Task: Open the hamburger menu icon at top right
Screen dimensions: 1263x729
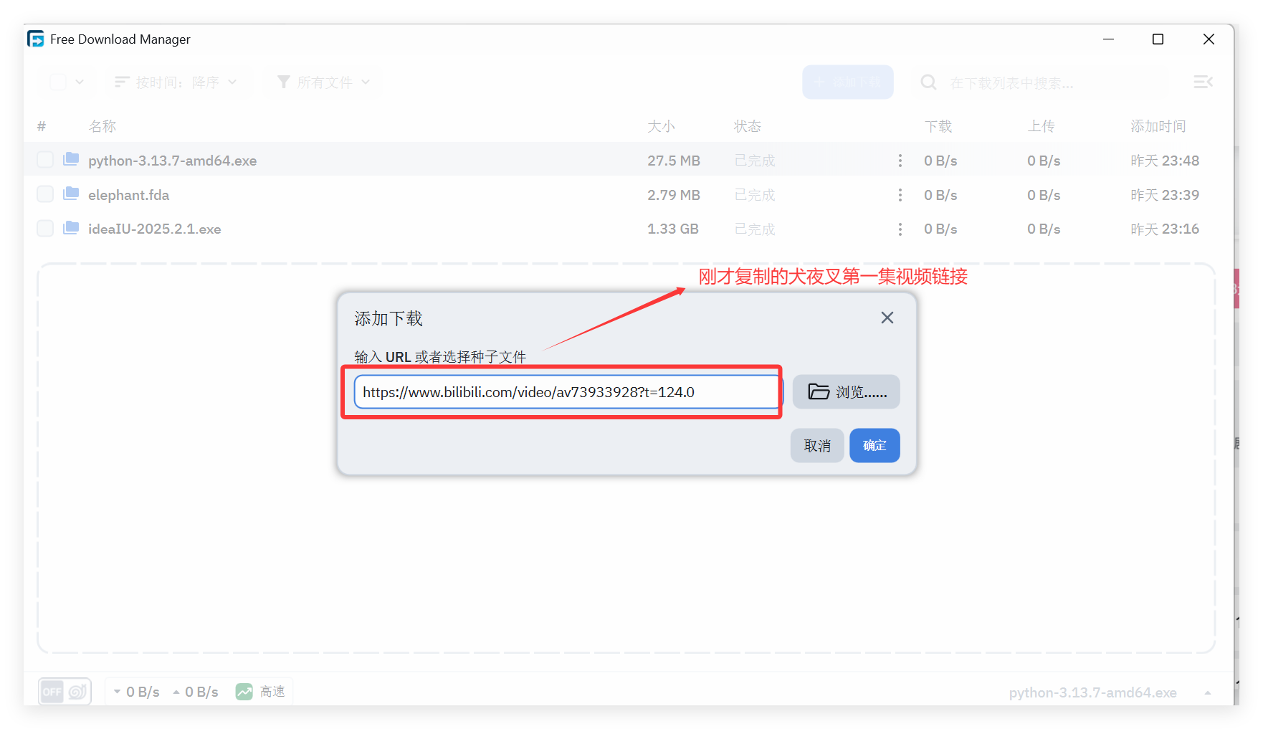Action: pos(1203,82)
